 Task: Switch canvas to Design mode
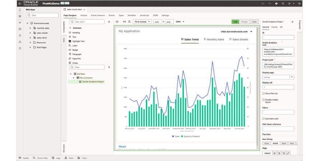click(244, 22)
